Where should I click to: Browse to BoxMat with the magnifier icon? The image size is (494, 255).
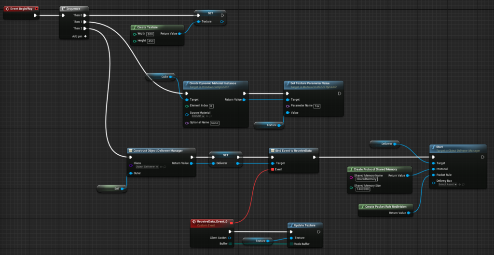pos(210,116)
